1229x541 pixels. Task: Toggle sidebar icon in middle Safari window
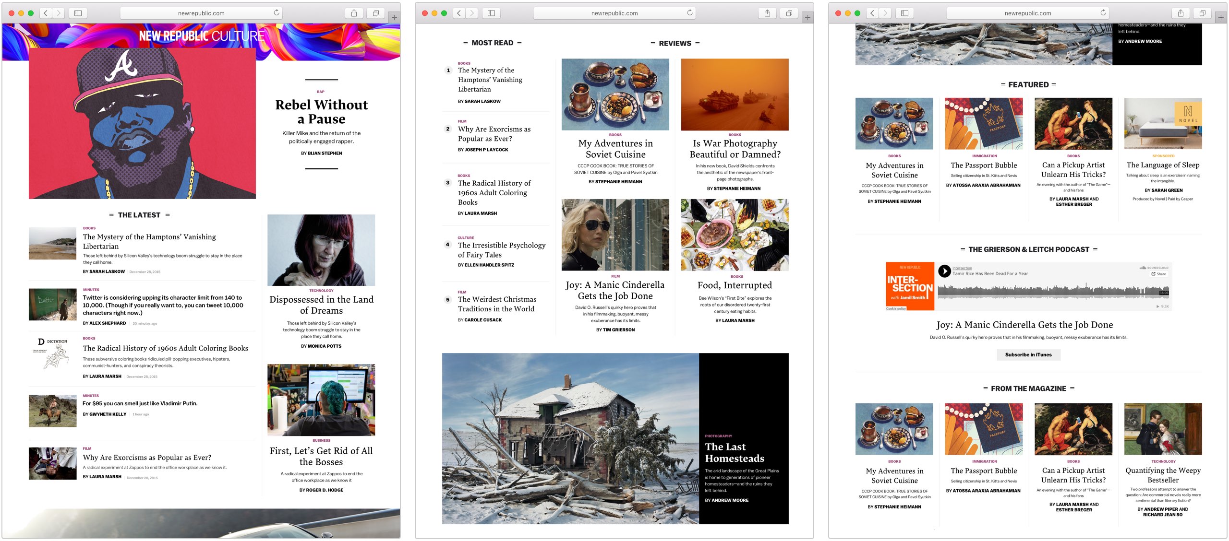coord(491,13)
